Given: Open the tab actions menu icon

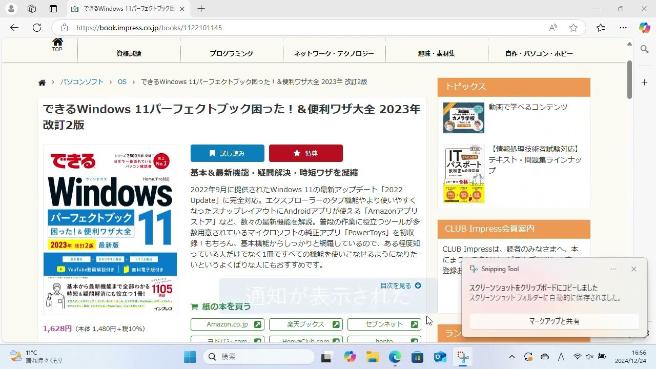Looking at the screenshot, I should click(53, 9).
